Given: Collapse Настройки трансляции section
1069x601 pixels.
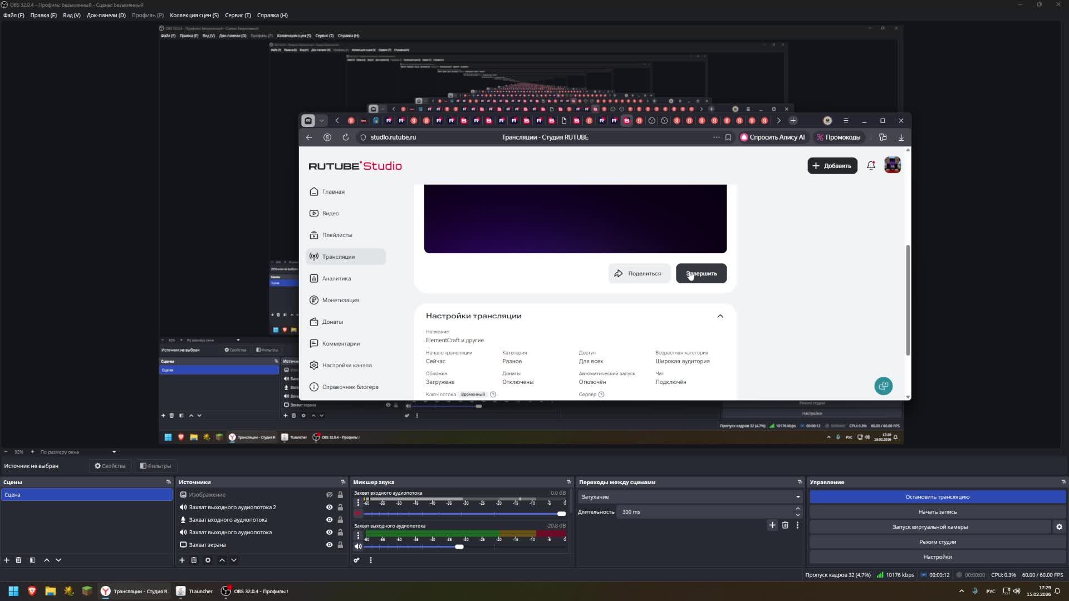Looking at the screenshot, I should click(x=720, y=316).
